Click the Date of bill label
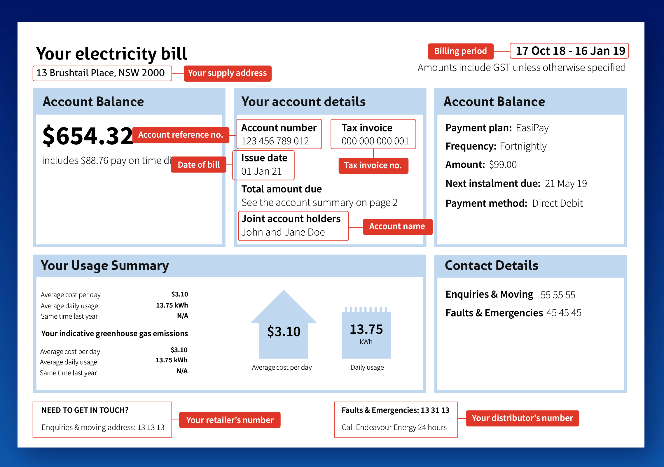Screen dimensions: 664x467 click(198, 165)
